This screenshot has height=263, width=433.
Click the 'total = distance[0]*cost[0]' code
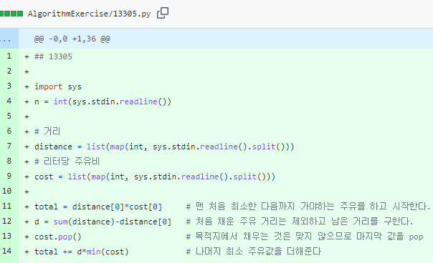click(98, 207)
